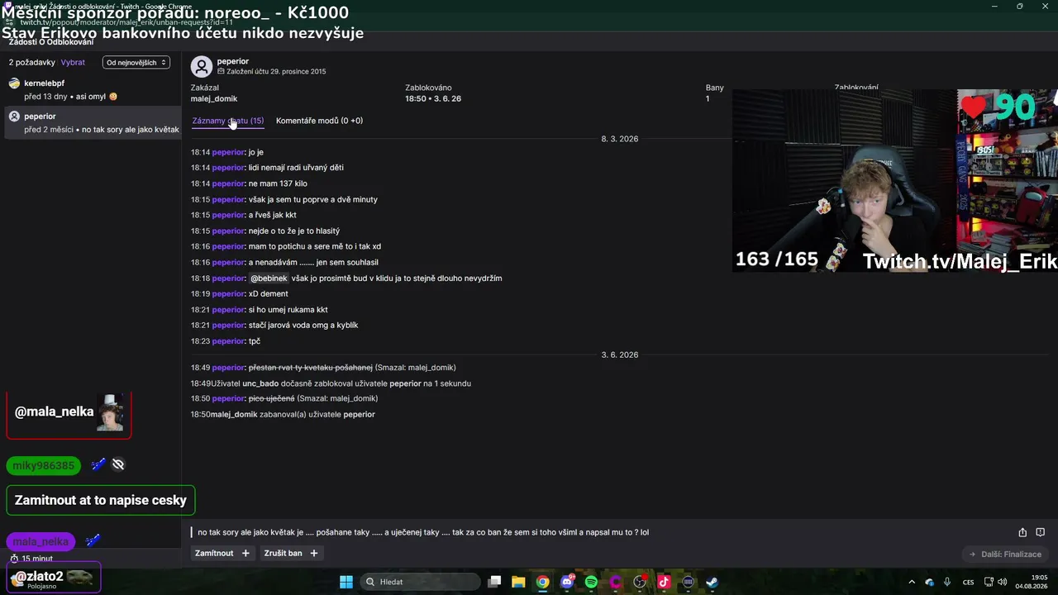The width and height of the screenshot is (1058, 595).
Task: Click the satellite badge beside miky986385
Action: tap(98, 464)
